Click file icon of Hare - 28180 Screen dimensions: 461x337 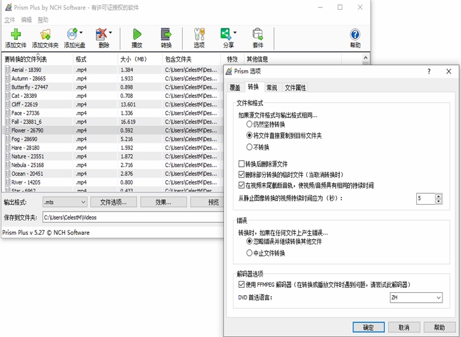pos(8,148)
